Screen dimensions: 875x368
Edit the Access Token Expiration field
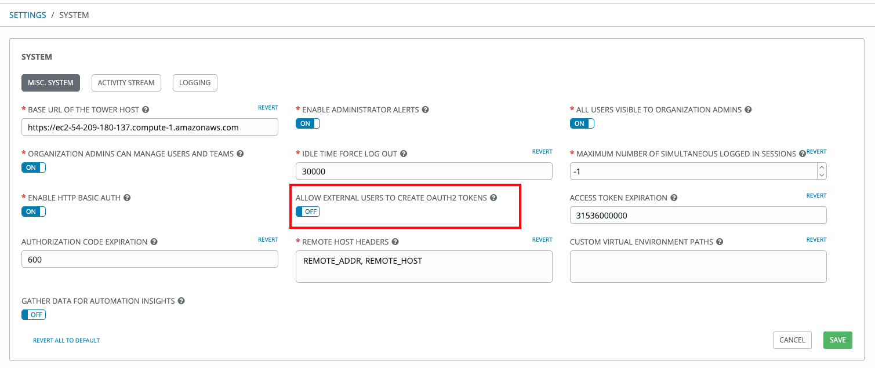click(x=698, y=215)
